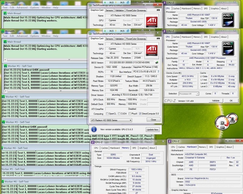This screenshot has height=194, width=243.
Task: Click the GPU-Z title bar icon of the window showing BIOS Version
Action: (x=90, y=34)
